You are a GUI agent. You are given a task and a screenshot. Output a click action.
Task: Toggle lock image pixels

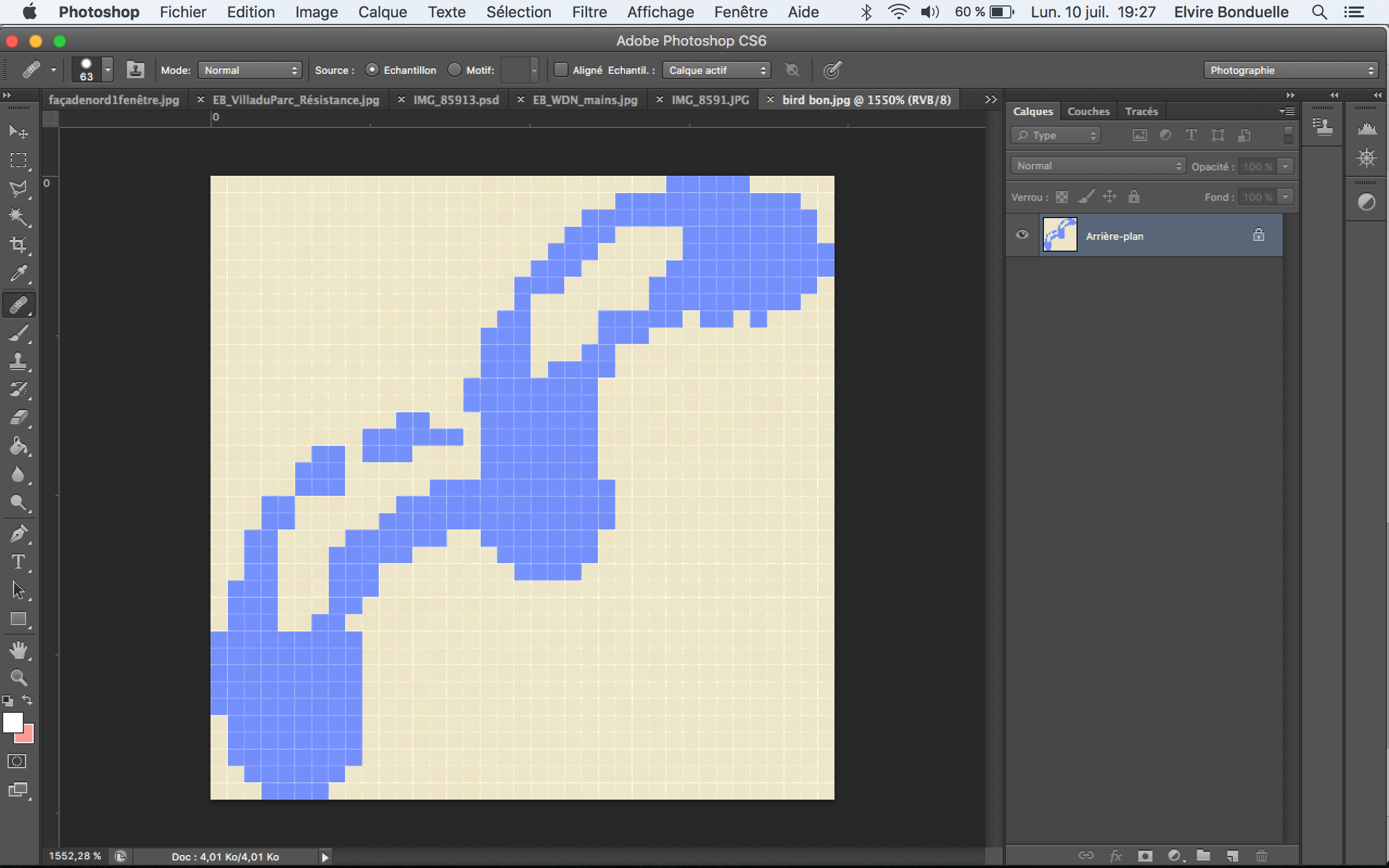pyautogui.click(x=1085, y=197)
